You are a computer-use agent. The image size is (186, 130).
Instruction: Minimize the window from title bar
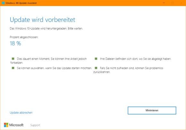click(x=164, y=3)
